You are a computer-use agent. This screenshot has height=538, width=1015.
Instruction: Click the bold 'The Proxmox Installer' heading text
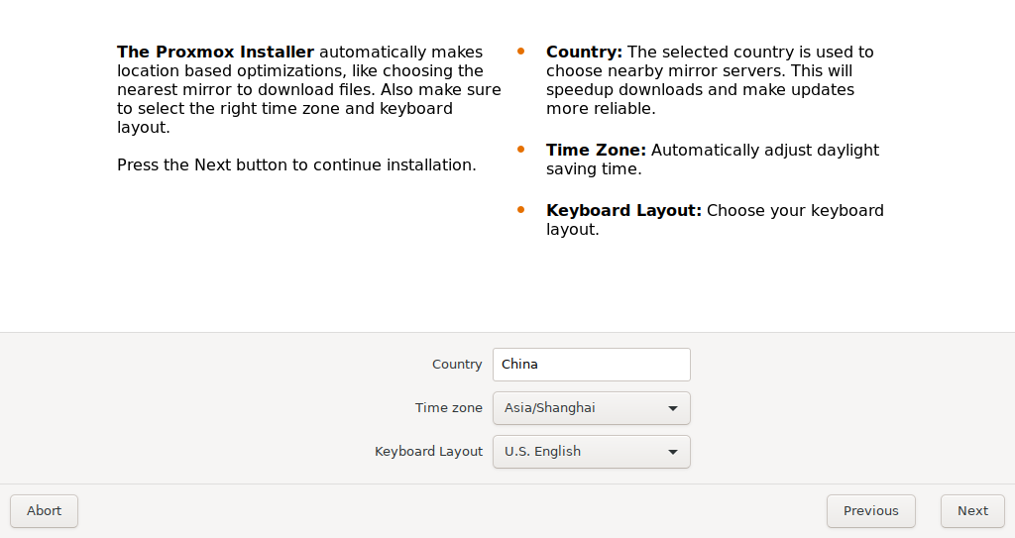pyautogui.click(x=215, y=52)
